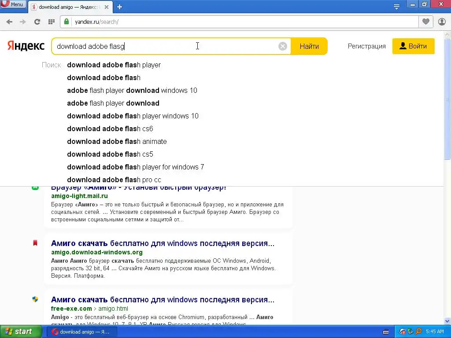Open the amigo.download-windows.org URL link
This screenshot has height=338, width=451.
point(96,252)
